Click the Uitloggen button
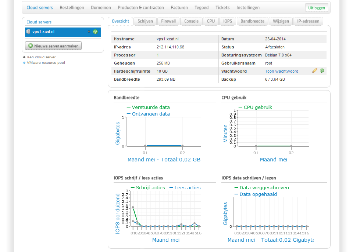The width and height of the screenshot is (353, 252). click(x=317, y=8)
